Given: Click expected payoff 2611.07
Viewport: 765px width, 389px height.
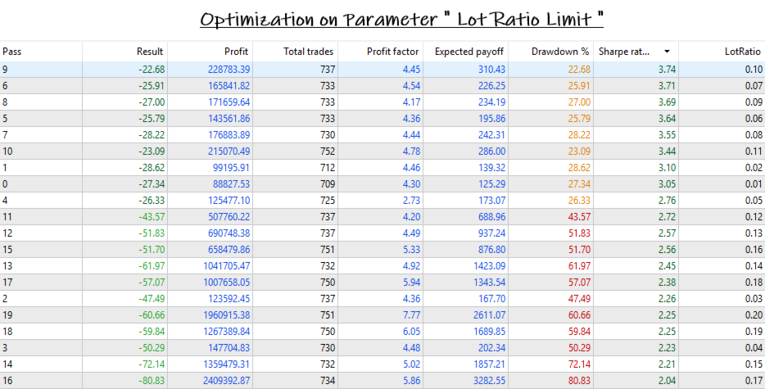Looking at the screenshot, I should [x=489, y=314].
